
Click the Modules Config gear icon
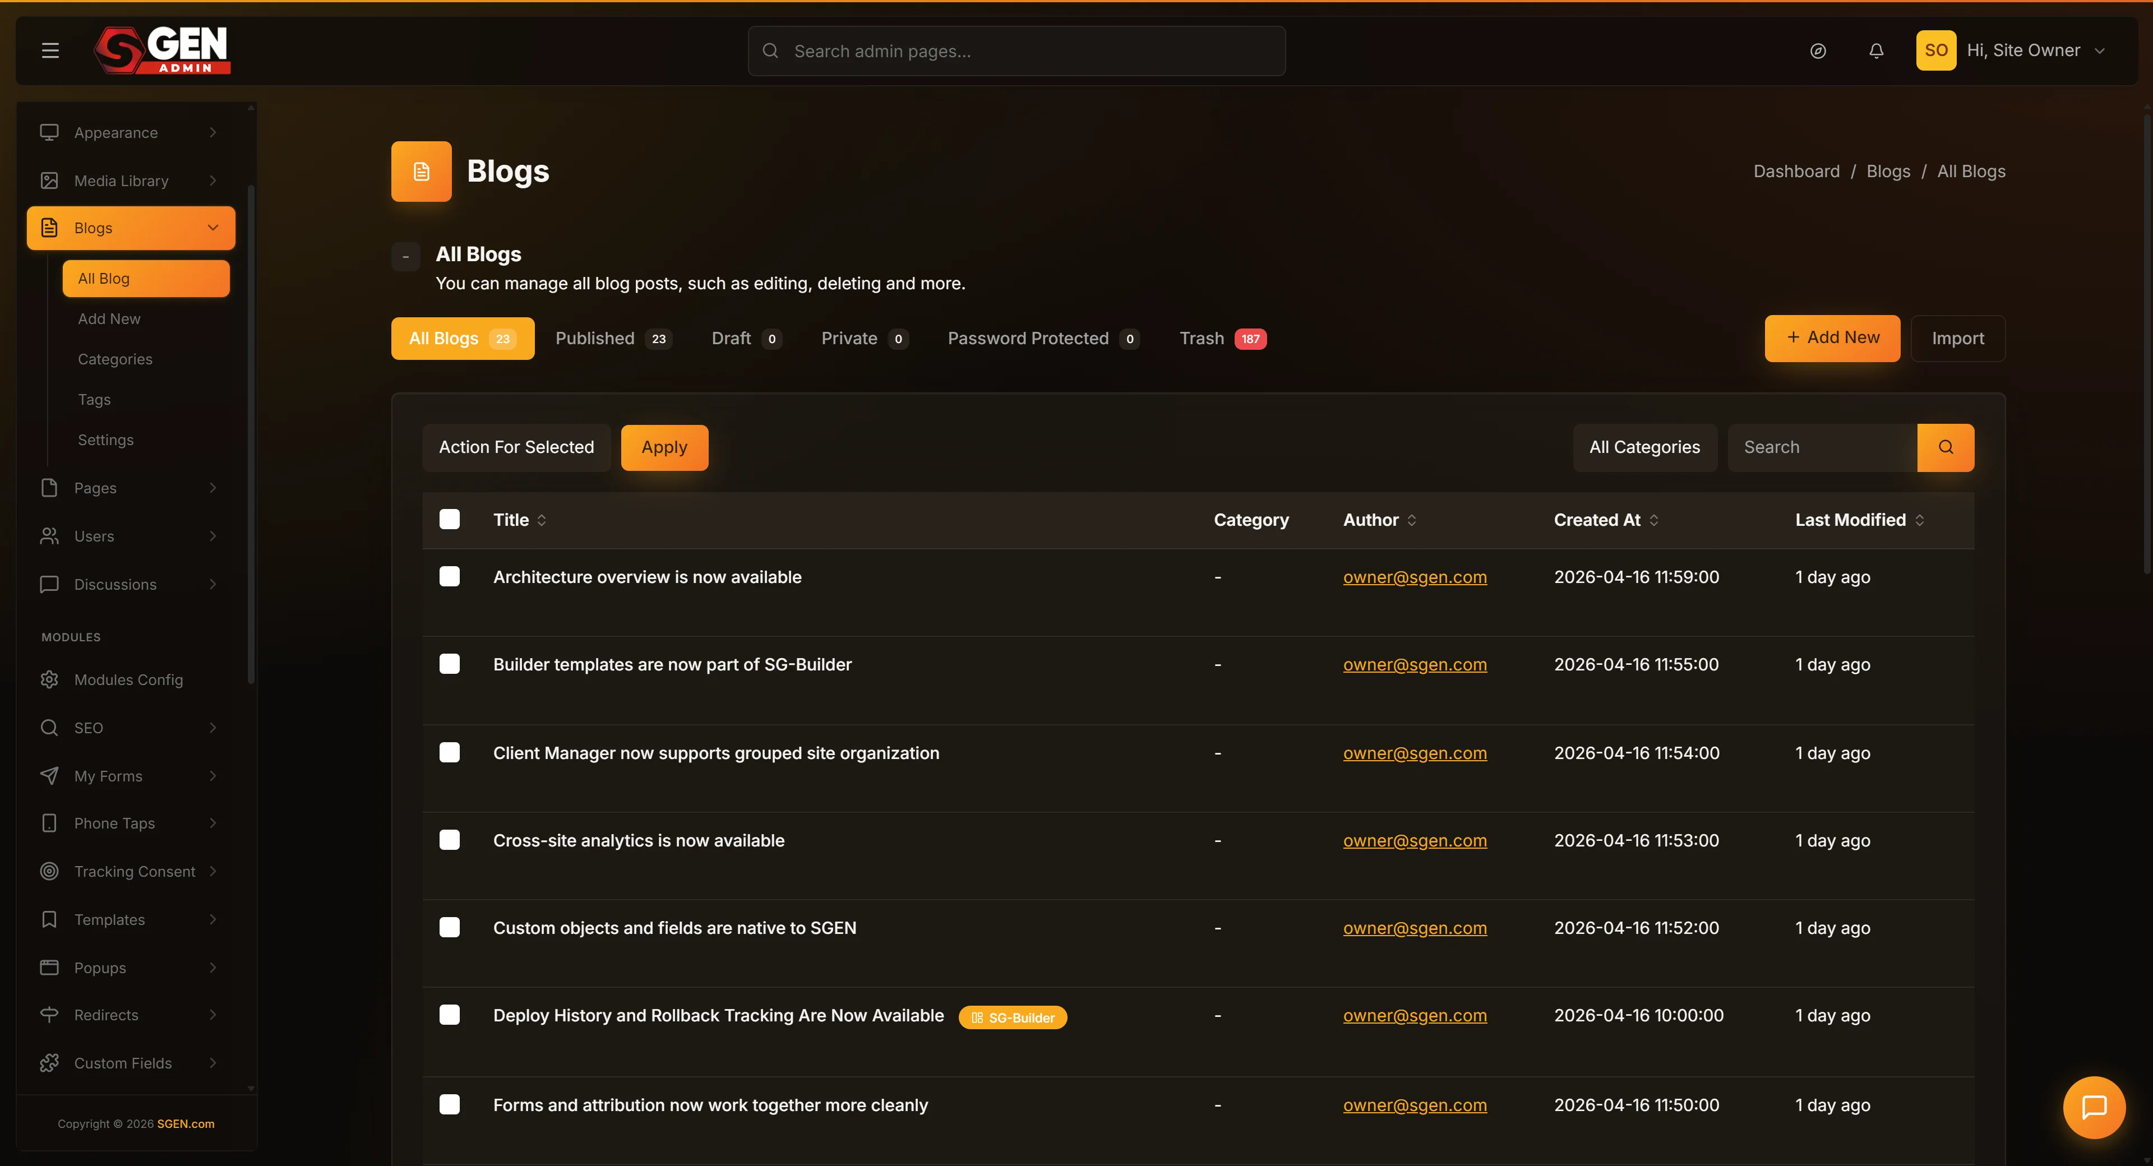click(49, 679)
